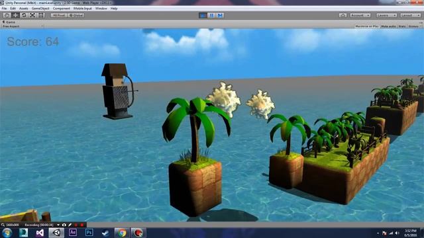The height and width of the screenshot is (238, 424).
Task: Click the recorder magnifier zoom icon
Action: point(3,225)
